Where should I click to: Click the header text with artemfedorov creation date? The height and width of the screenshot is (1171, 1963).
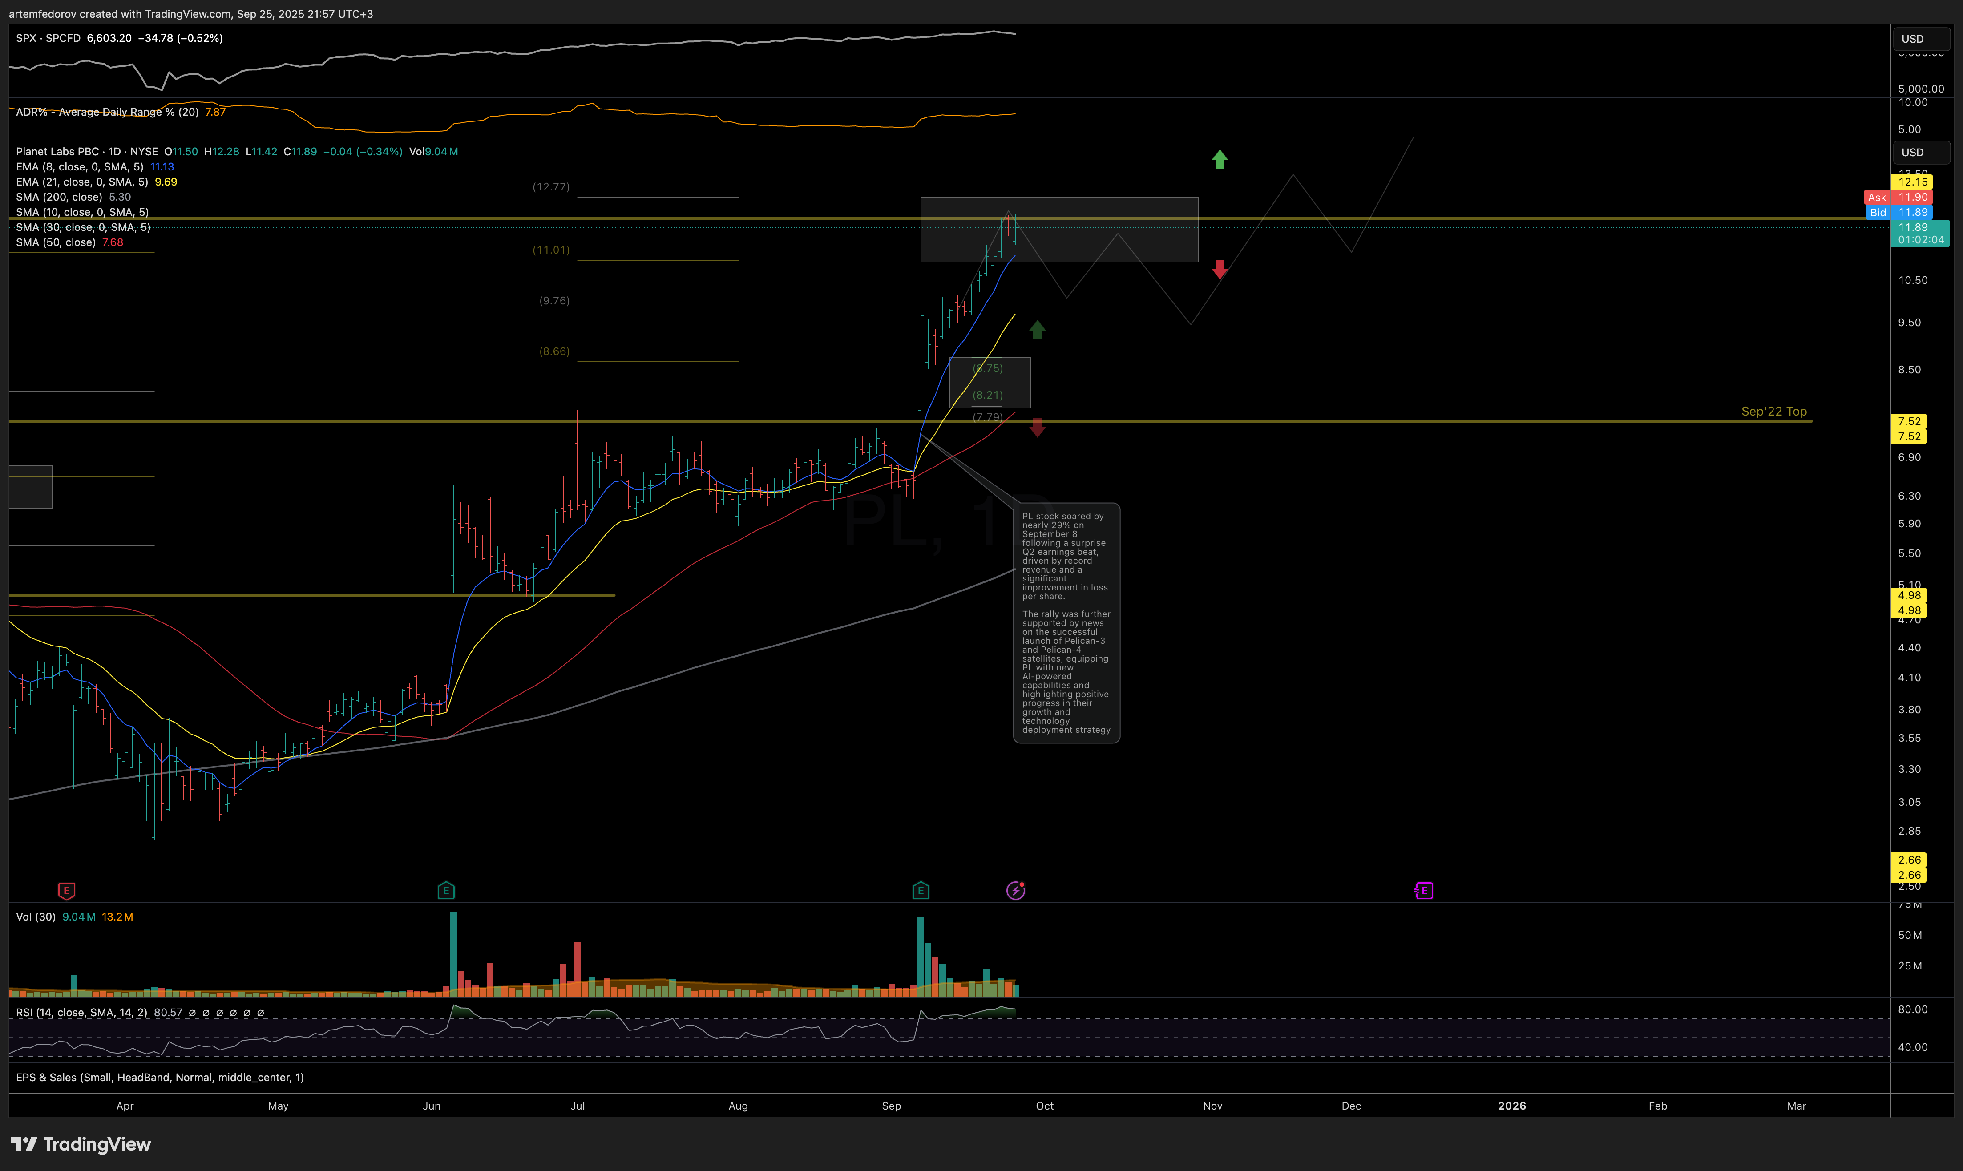coord(191,13)
